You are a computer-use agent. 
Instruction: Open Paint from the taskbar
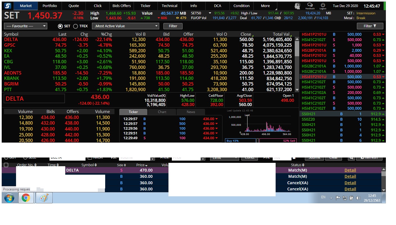[x=44, y=198]
